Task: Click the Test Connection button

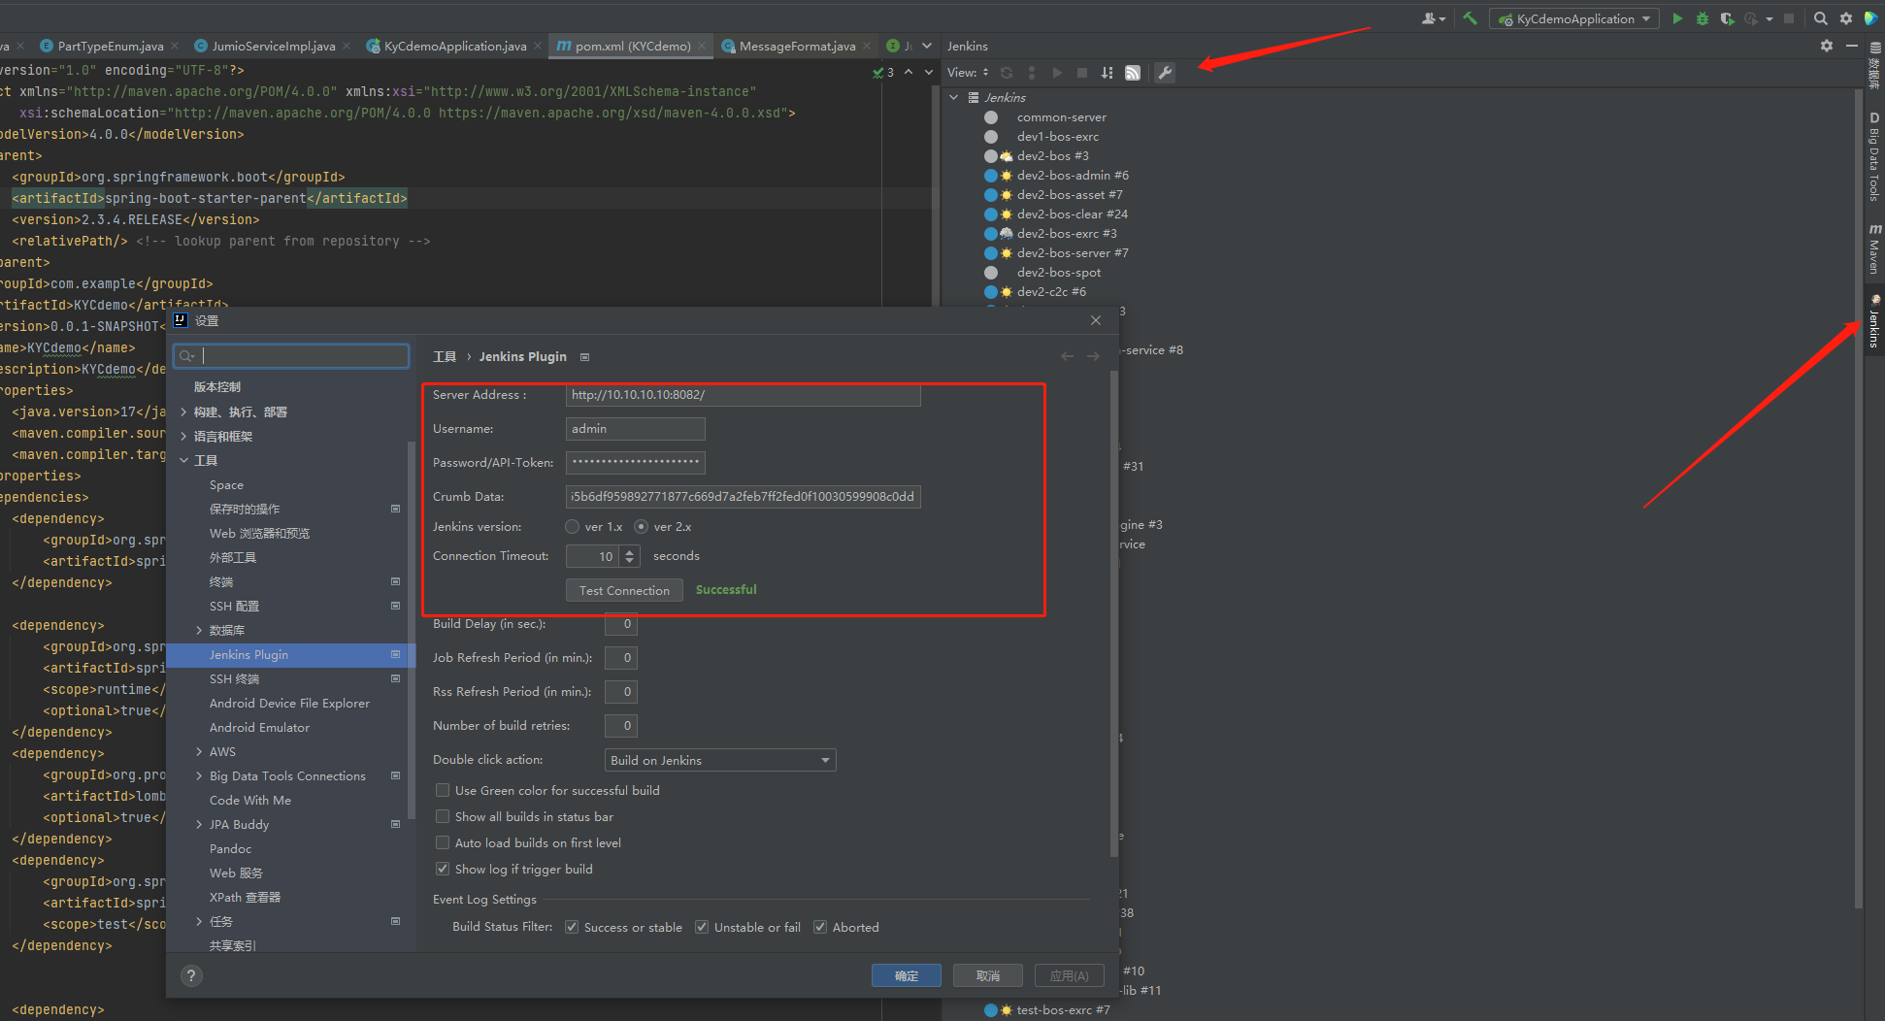Action: point(624,591)
